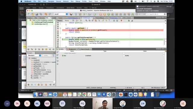Click the green Continue debugger icon
The image size is (193, 109).
tap(109, 14)
